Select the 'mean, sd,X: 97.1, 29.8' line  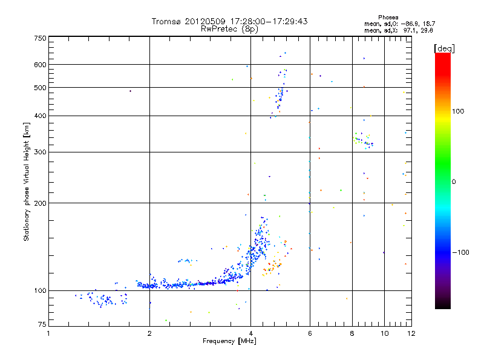pos(399,30)
